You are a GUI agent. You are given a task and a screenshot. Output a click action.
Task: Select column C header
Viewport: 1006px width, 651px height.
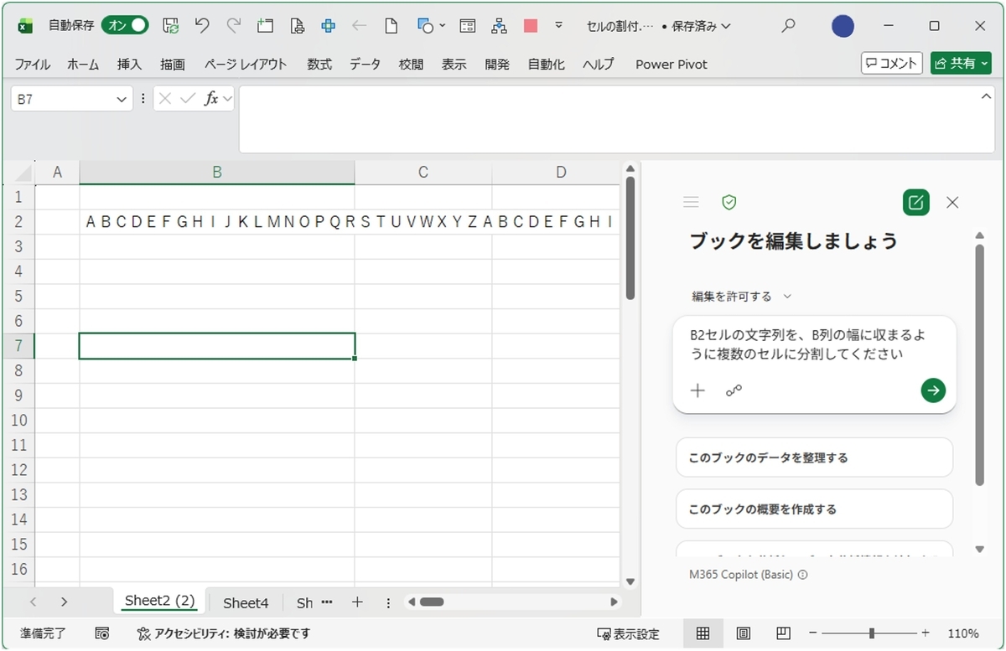[423, 173]
